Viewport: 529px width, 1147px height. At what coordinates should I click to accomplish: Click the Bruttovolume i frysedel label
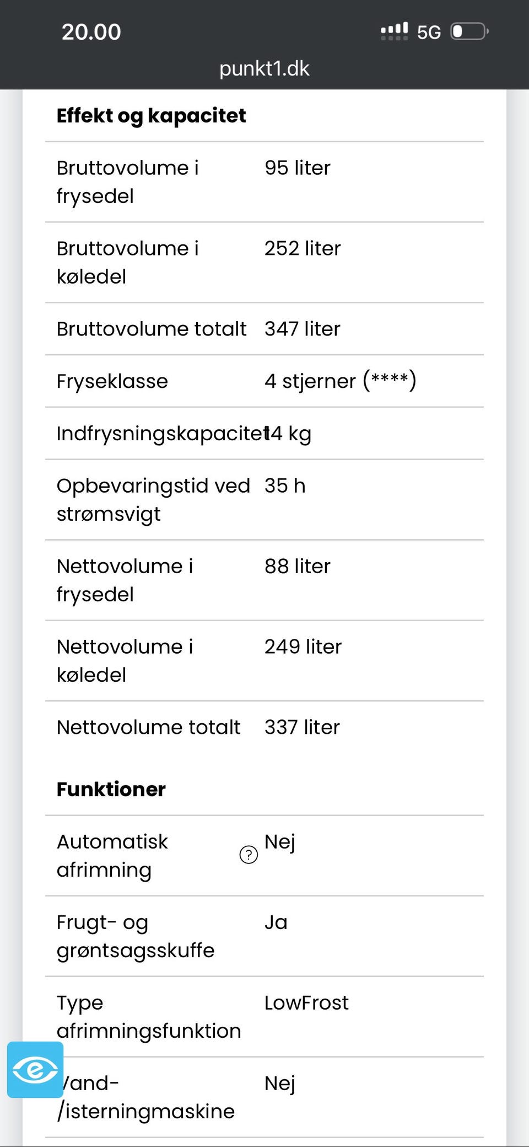point(128,182)
